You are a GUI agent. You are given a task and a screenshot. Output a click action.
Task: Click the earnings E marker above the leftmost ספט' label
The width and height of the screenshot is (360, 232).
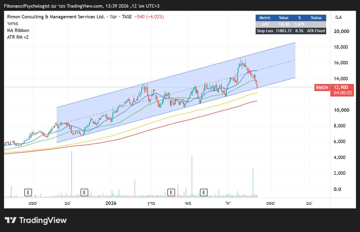coord(28,193)
